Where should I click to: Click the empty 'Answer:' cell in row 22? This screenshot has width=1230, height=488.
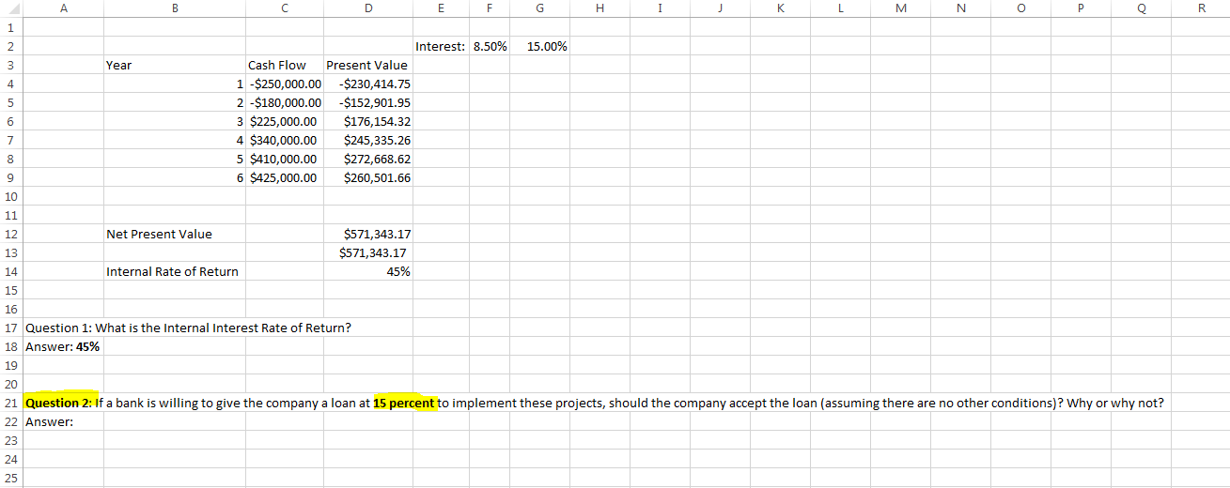(62, 421)
